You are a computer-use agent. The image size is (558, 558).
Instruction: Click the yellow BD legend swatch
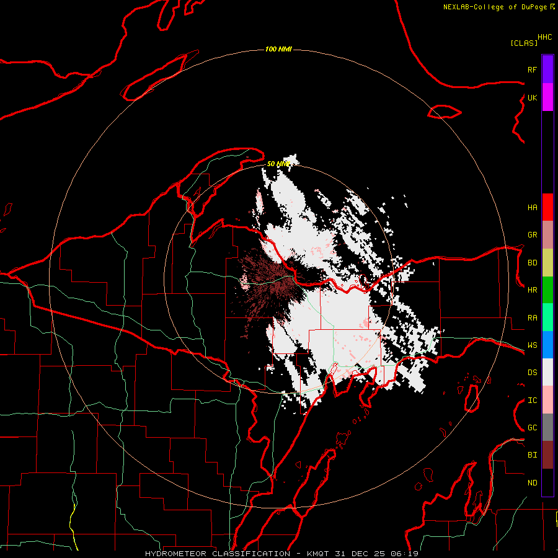point(547,262)
